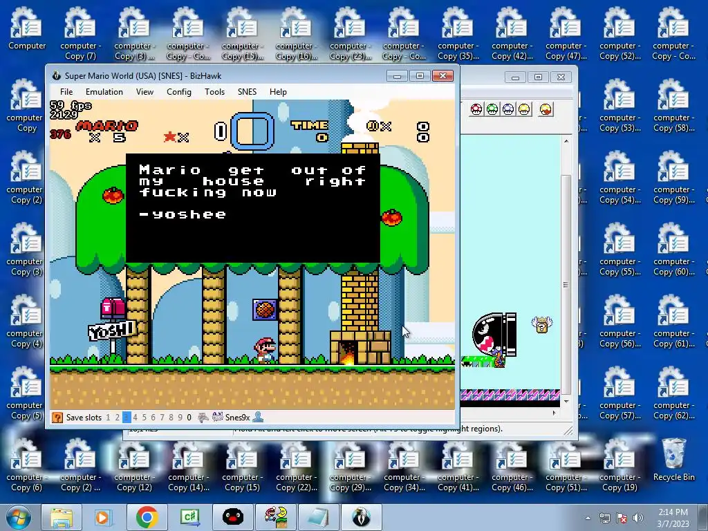Click the clock showing 2:14 PM
This screenshot has width=708, height=531.
click(x=673, y=518)
